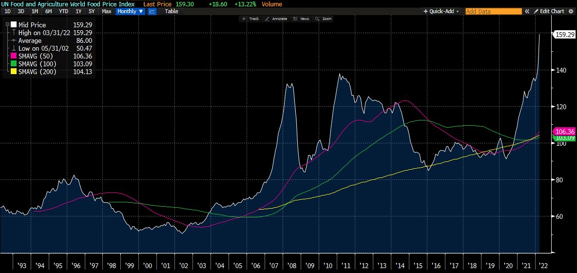Set range to YTD
The width and height of the screenshot is (577, 273).
click(x=63, y=11)
